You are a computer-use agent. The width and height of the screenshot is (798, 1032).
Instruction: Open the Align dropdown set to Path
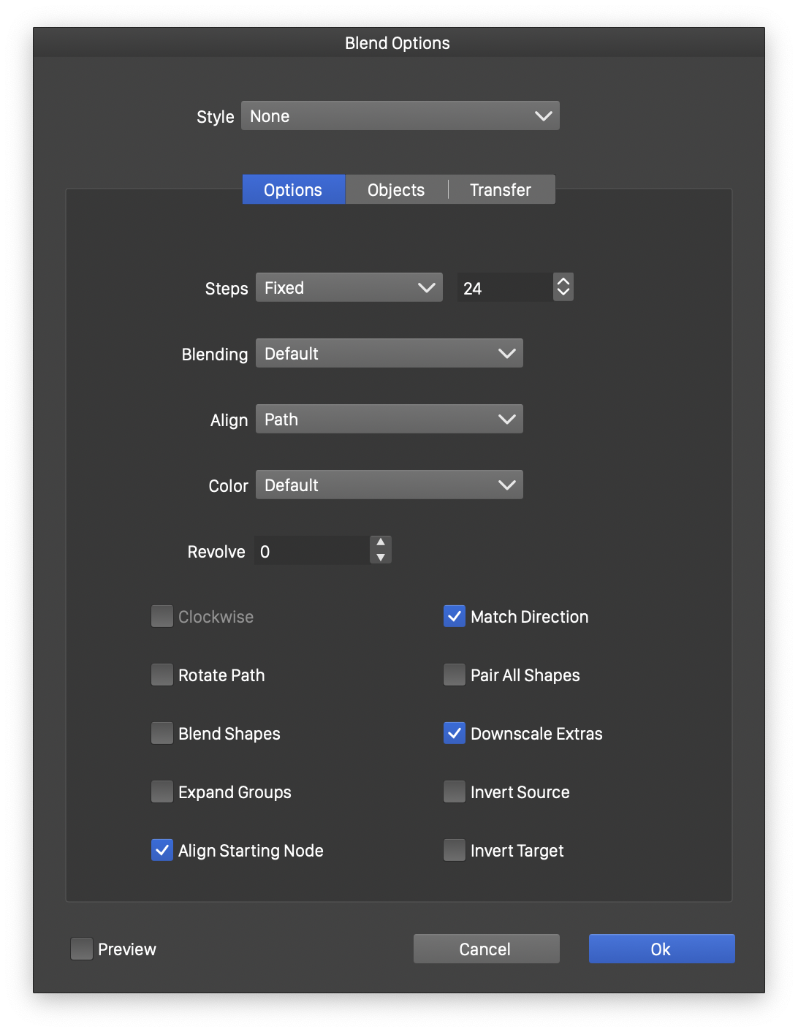[x=389, y=420]
